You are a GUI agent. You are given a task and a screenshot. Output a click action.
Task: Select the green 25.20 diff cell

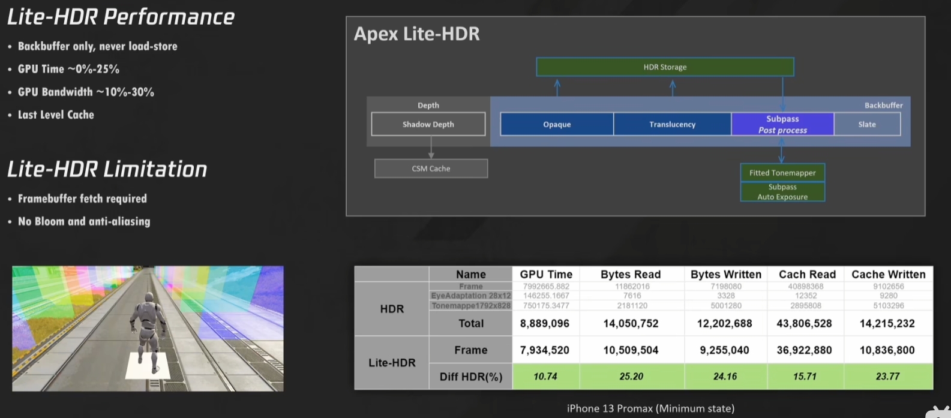point(631,377)
